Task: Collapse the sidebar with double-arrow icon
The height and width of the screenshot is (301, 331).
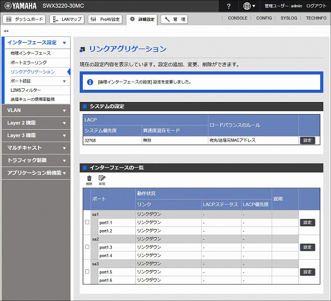Action: pyautogui.click(x=6, y=31)
